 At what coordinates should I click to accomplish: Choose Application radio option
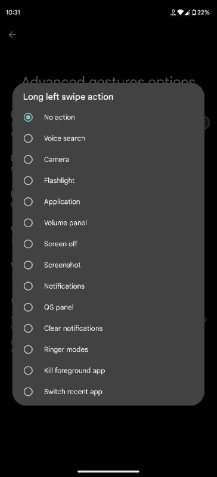pos(108,202)
